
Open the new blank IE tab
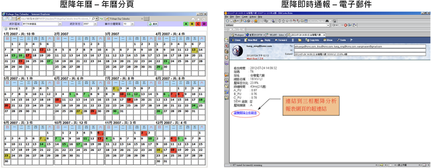pos(146,19)
